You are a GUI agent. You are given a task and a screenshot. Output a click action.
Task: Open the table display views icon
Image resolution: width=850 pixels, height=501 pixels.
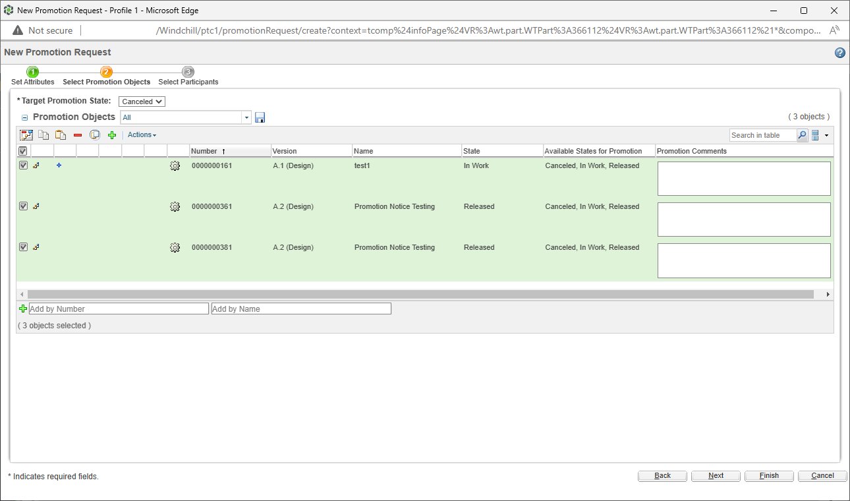(x=815, y=135)
